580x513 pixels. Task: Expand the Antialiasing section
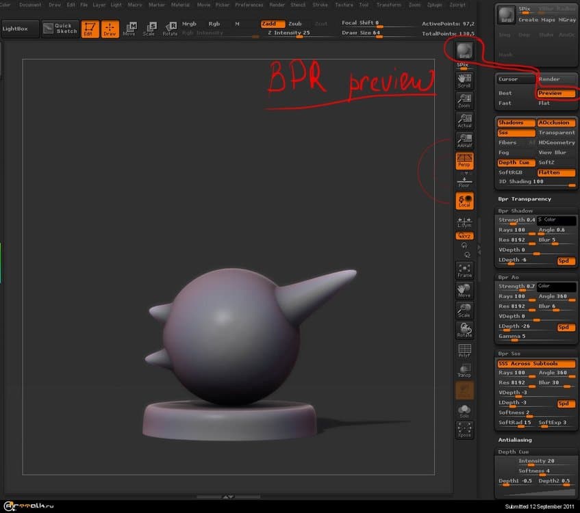[514, 440]
